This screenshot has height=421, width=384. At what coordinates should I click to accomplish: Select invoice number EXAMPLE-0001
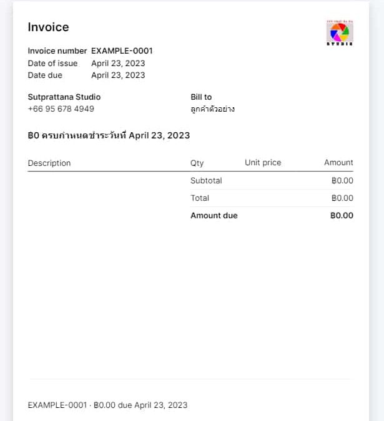coord(122,51)
